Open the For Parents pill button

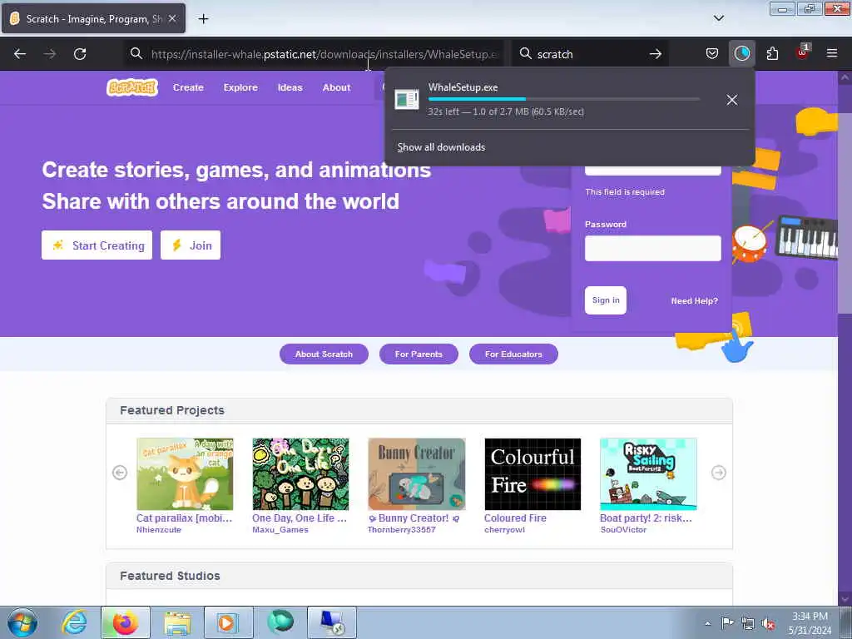(419, 354)
